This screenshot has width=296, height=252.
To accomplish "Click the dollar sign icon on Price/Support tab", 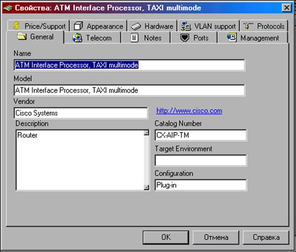I will pyautogui.click(x=17, y=25).
